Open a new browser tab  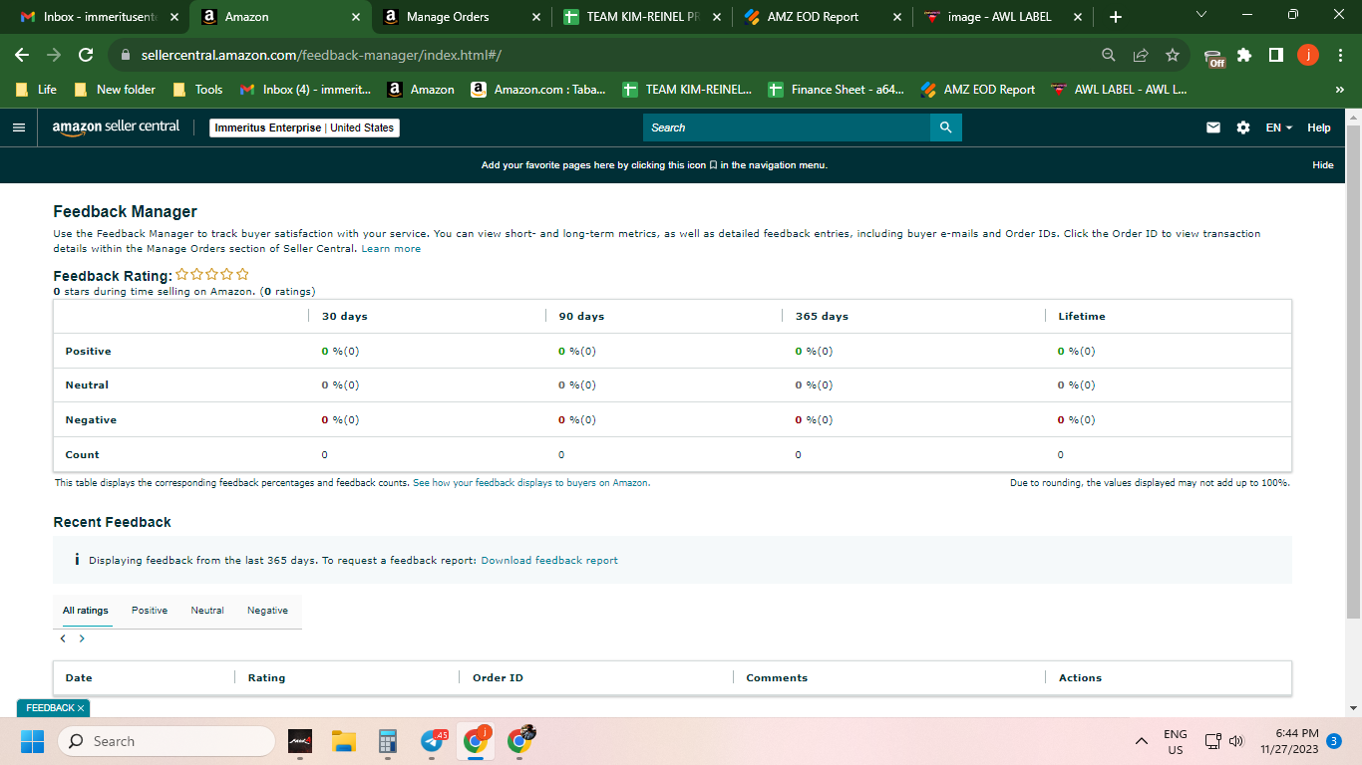[1116, 17]
